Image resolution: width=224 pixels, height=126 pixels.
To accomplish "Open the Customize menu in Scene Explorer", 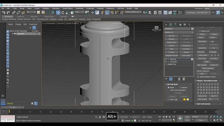I will 33,24.
